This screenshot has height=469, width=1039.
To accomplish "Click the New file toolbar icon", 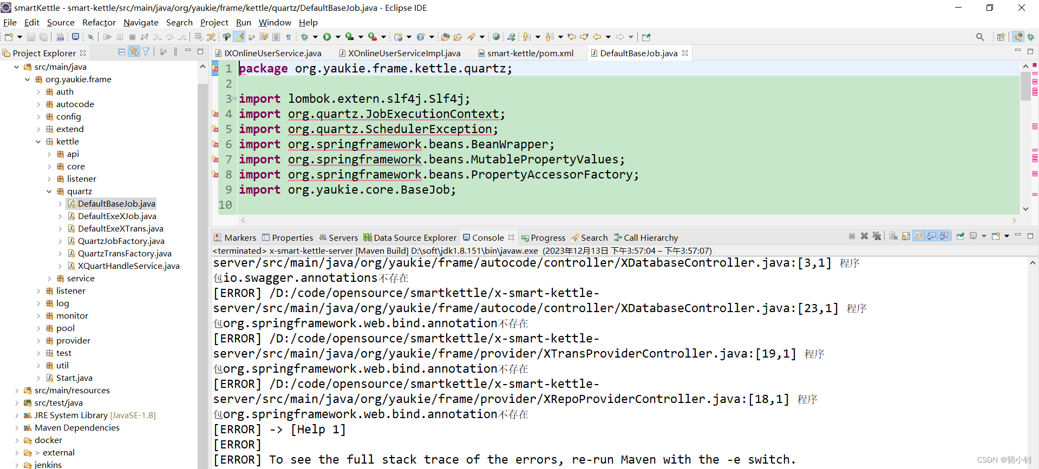I will click(x=9, y=37).
